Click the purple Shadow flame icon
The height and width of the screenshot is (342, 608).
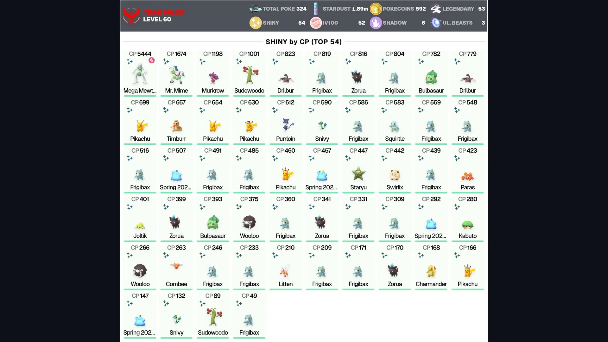coord(376,23)
